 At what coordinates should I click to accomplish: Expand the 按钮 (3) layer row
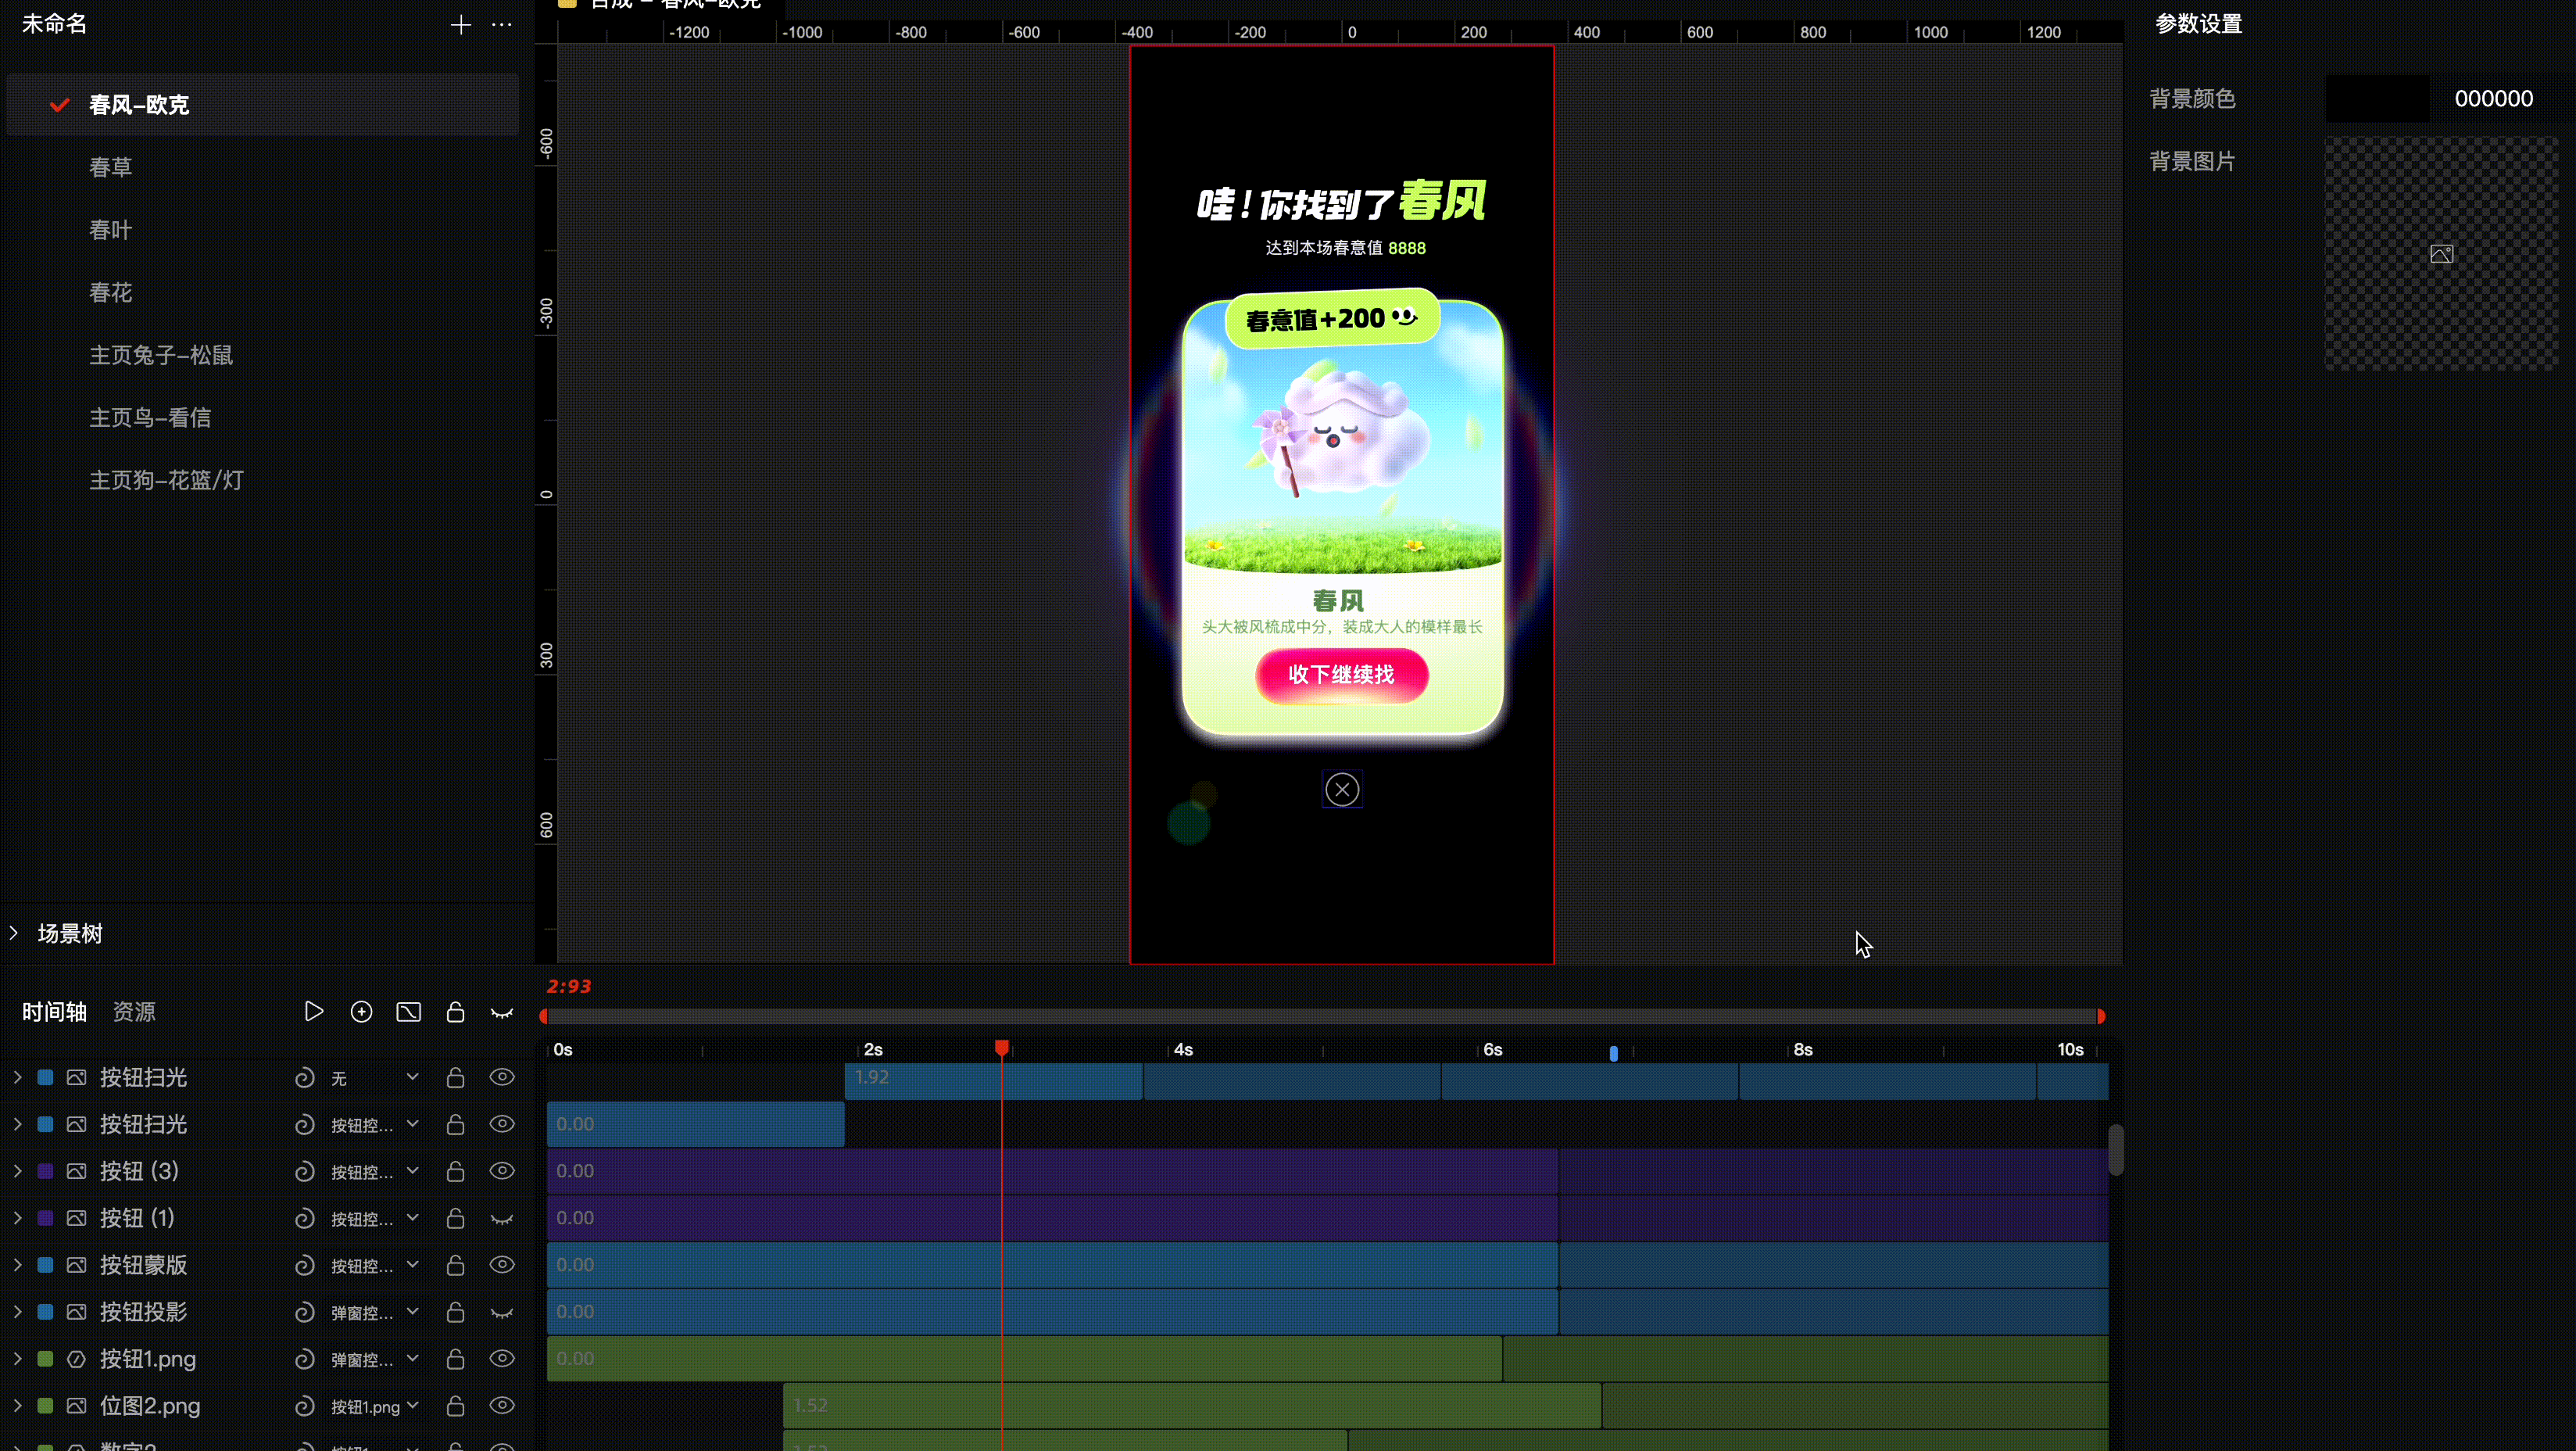17,1171
